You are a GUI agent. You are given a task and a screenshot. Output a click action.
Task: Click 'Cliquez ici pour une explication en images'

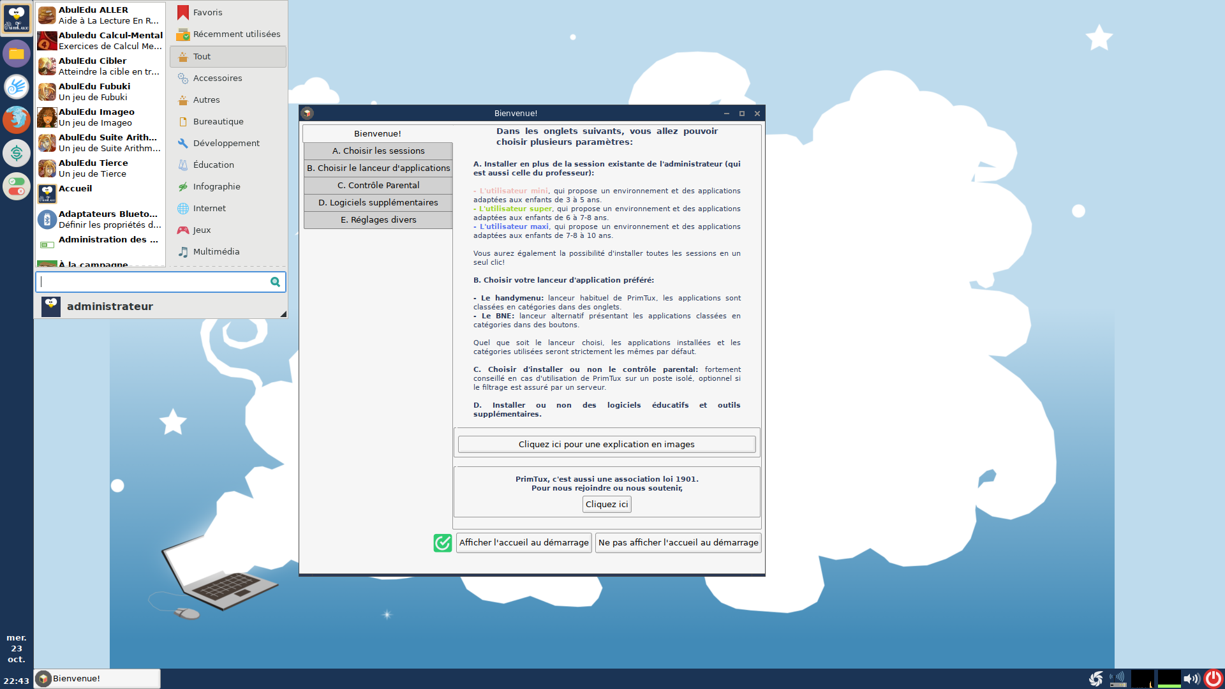tap(607, 445)
